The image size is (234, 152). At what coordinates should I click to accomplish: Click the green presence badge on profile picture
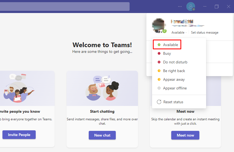[164, 31]
